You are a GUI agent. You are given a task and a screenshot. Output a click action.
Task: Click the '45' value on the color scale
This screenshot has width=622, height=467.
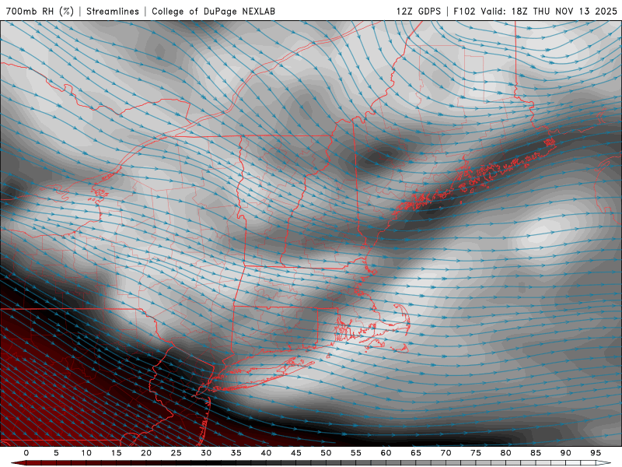coord(296,453)
